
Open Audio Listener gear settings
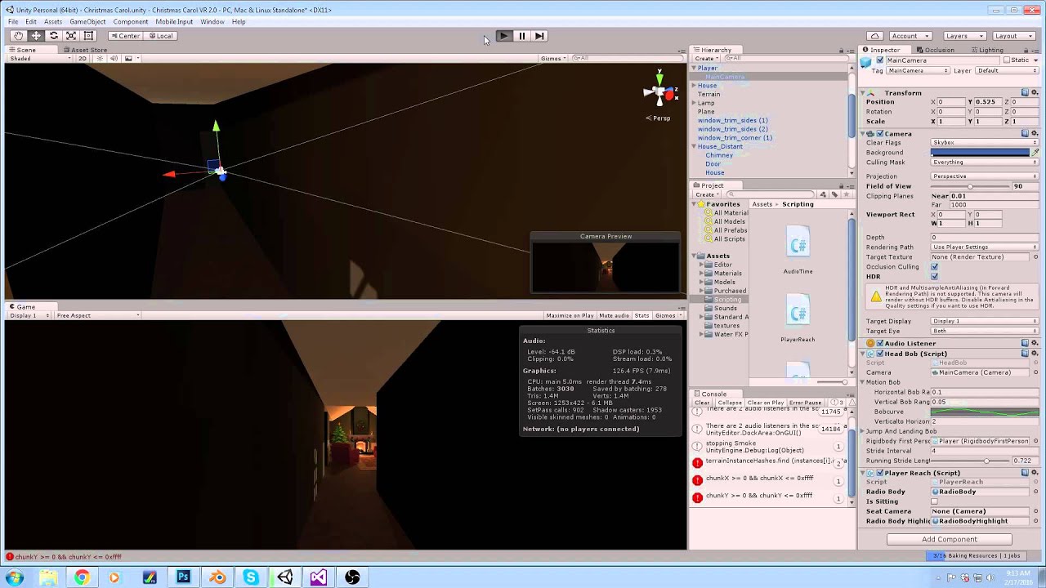click(1035, 343)
